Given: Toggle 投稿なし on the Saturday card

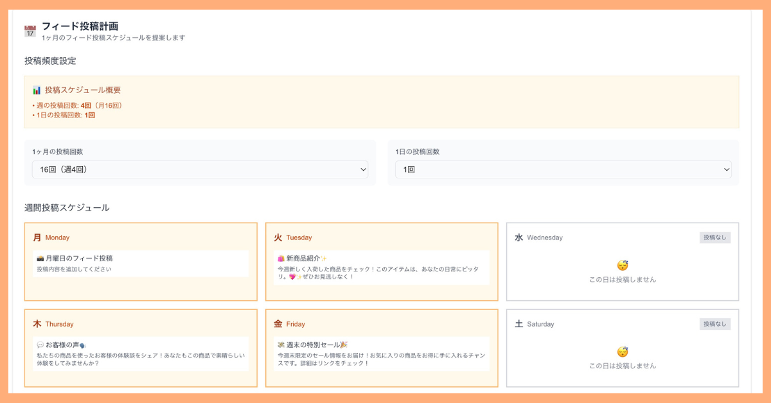Looking at the screenshot, I should coord(714,324).
